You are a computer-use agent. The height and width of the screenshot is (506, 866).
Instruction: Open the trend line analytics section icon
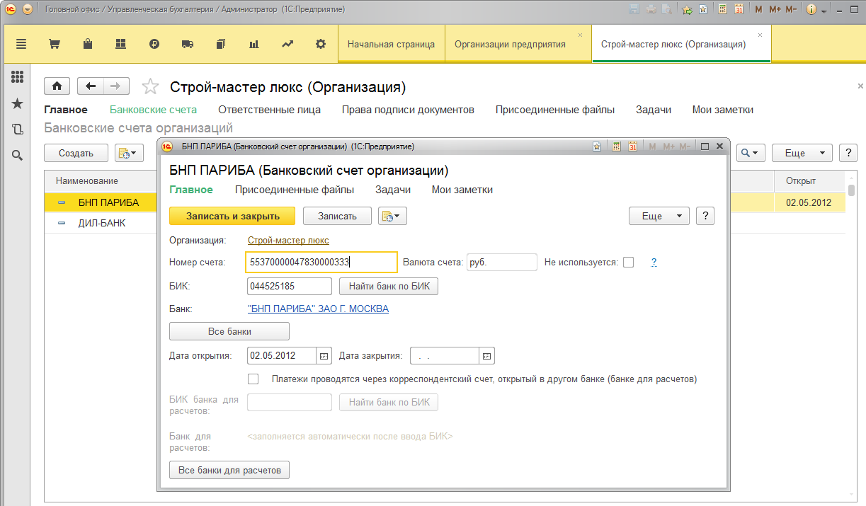point(287,44)
